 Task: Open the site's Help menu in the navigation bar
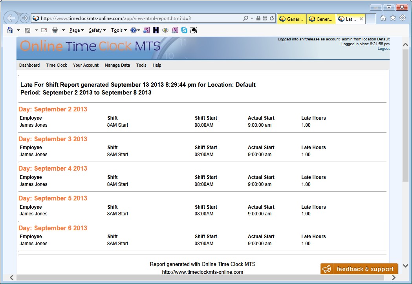tap(157, 65)
